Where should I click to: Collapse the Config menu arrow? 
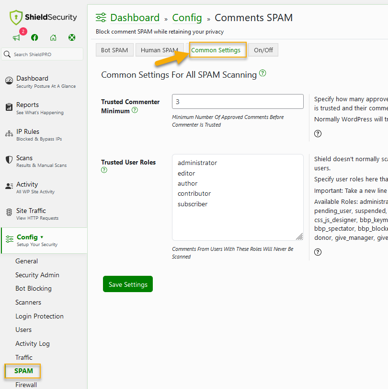(42, 237)
